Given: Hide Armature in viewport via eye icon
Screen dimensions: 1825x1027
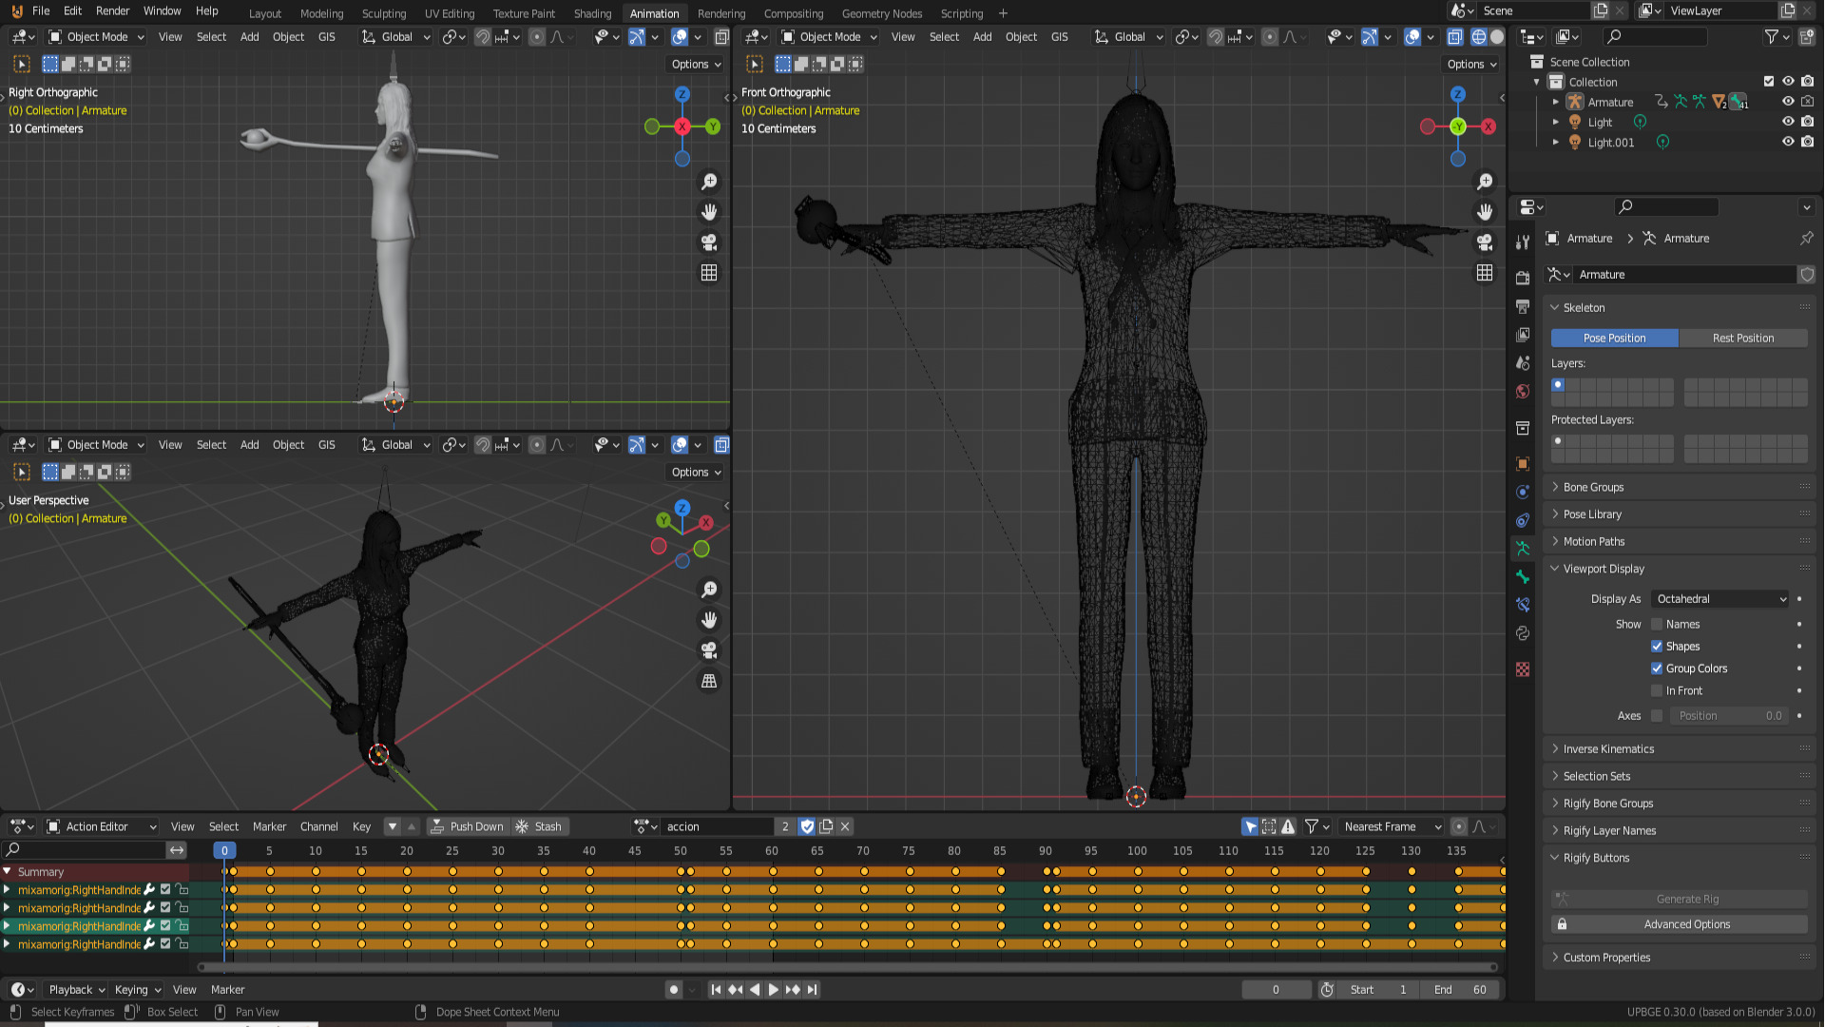Looking at the screenshot, I should click(x=1788, y=102).
